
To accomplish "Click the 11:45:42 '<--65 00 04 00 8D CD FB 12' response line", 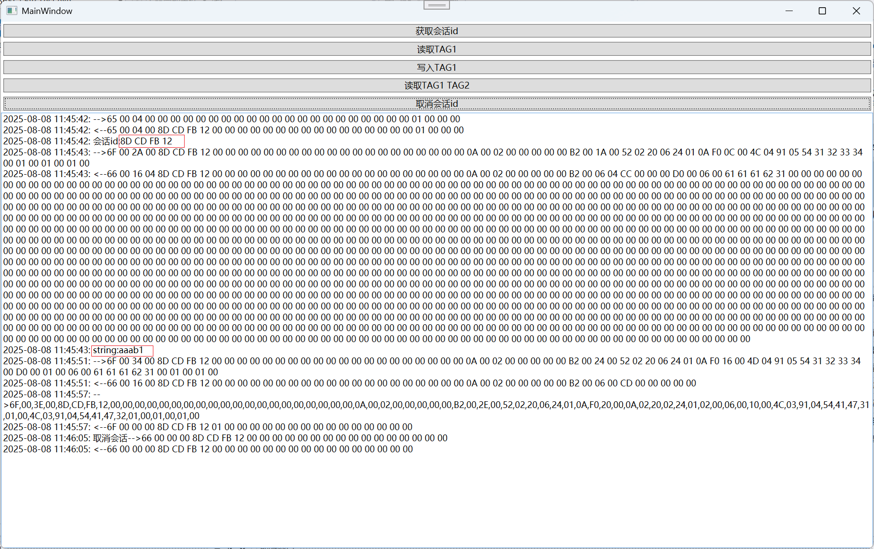I will [234, 130].
